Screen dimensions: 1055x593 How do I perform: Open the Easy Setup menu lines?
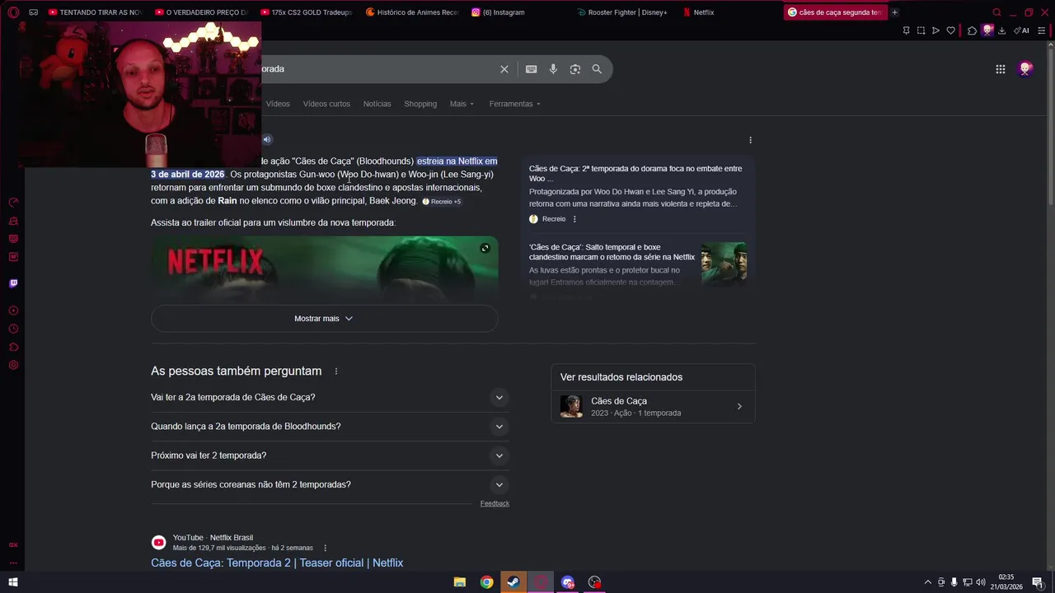point(1042,30)
